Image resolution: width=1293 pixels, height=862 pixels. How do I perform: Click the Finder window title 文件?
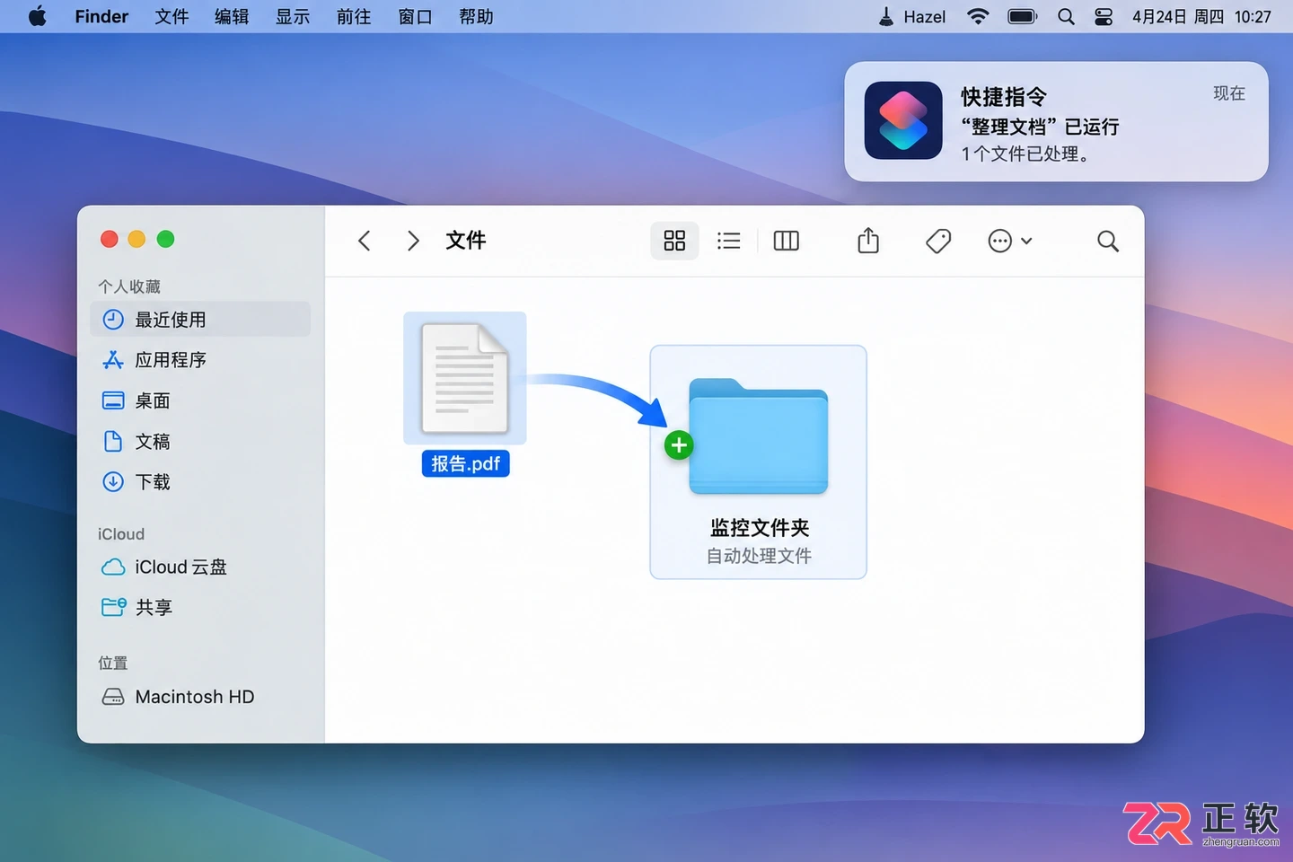pos(466,241)
